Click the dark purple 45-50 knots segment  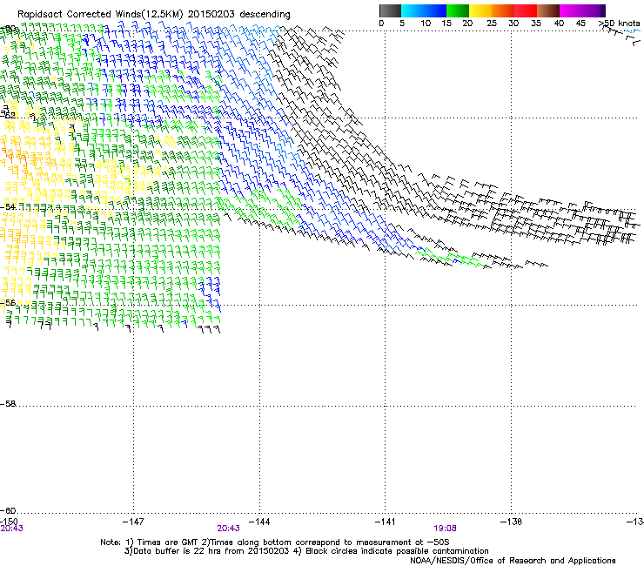point(594,10)
